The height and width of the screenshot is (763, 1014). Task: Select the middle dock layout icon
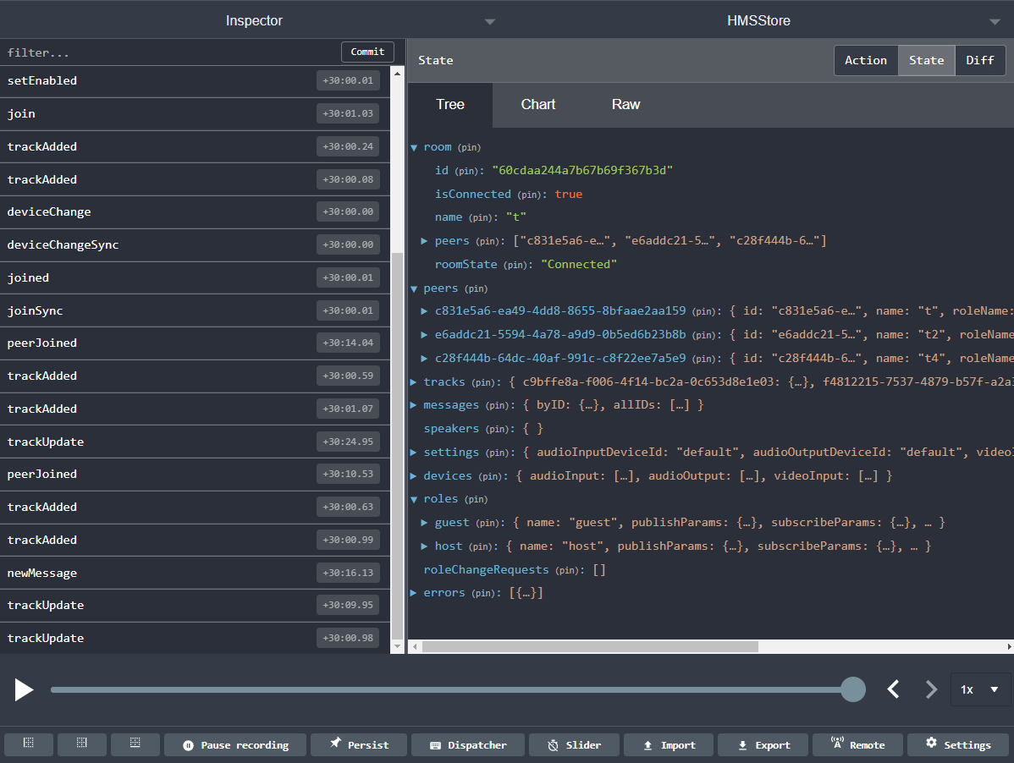click(81, 744)
